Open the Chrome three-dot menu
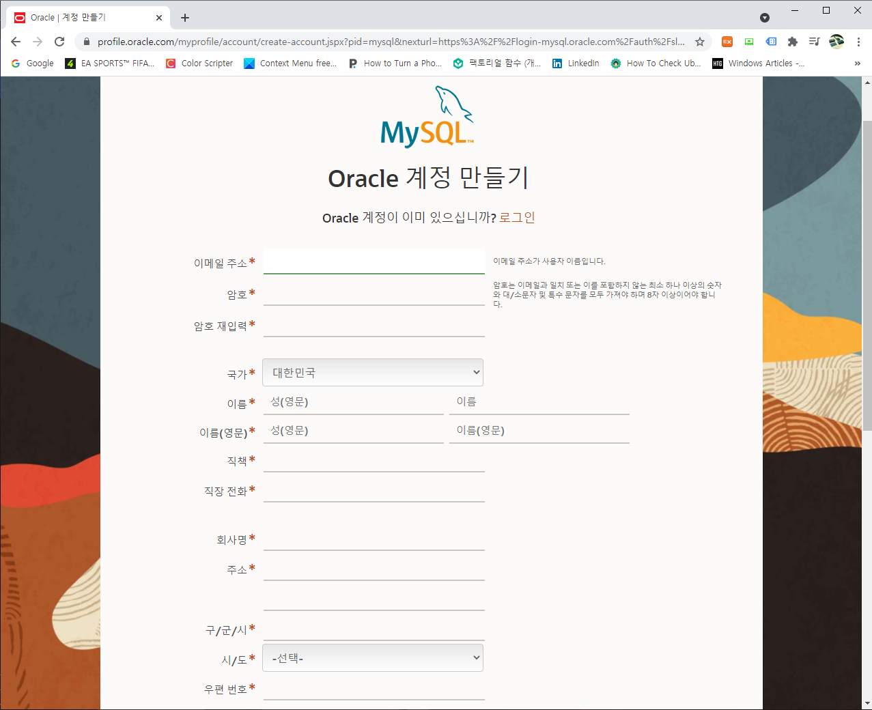The width and height of the screenshot is (872, 710). [x=858, y=42]
